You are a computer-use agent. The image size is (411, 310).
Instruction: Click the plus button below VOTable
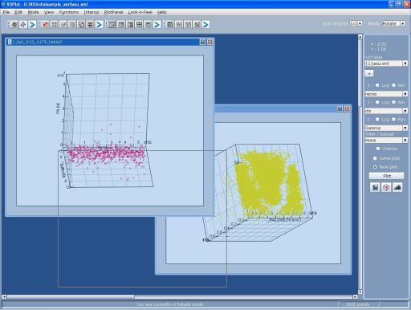(369, 73)
